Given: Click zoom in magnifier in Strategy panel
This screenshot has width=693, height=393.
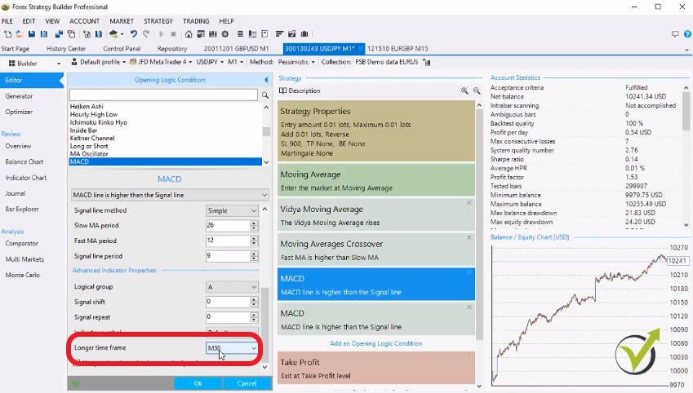Looking at the screenshot, I should point(464,91).
